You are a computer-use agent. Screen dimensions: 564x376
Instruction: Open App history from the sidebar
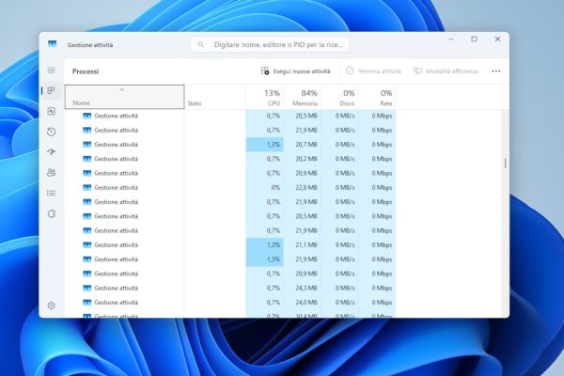pyautogui.click(x=52, y=132)
